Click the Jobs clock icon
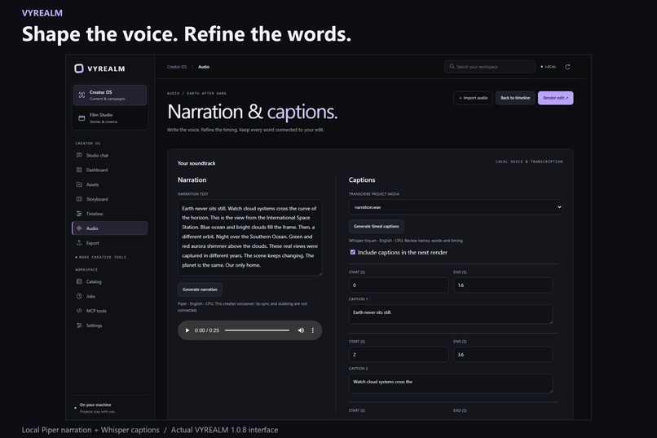657x438 pixels. pyautogui.click(x=79, y=296)
